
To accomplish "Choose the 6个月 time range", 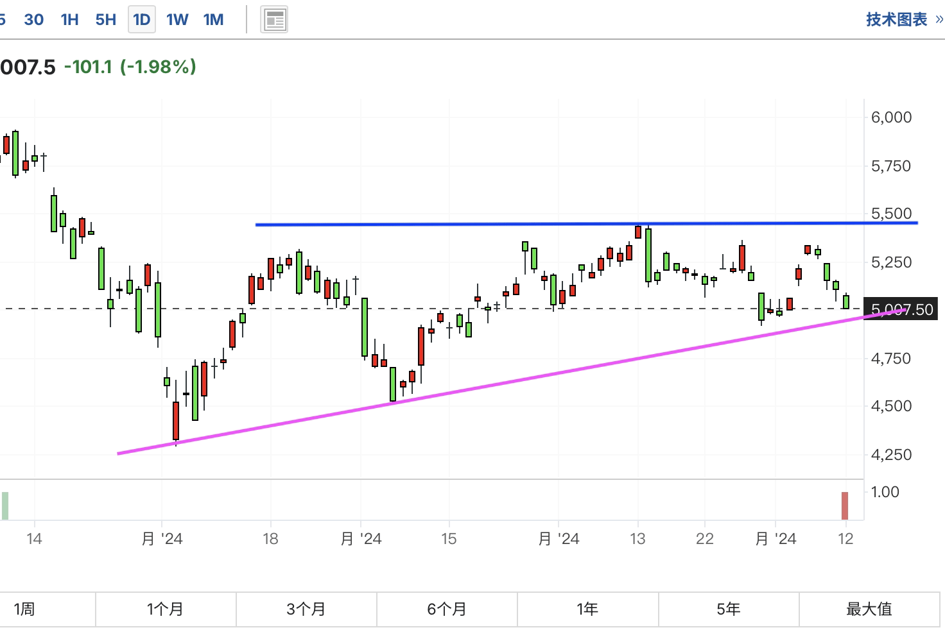I will point(447,609).
